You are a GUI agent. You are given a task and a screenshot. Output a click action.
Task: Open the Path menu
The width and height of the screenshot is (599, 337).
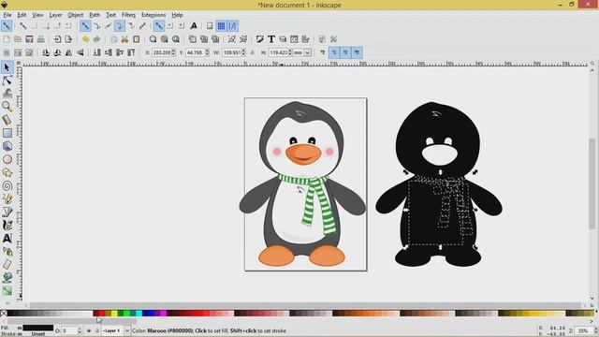(x=95, y=15)
